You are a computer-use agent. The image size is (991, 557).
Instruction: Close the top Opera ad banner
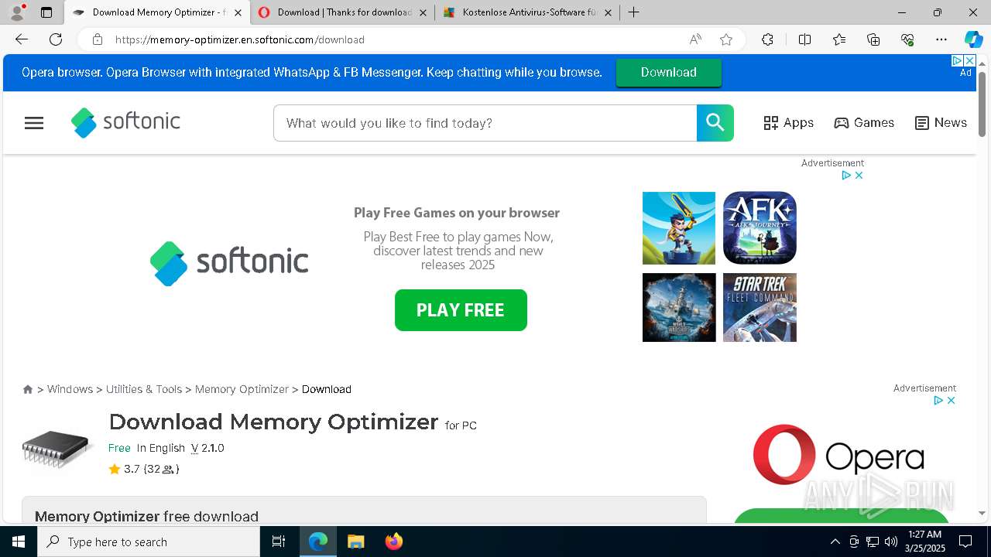(969, 60)
